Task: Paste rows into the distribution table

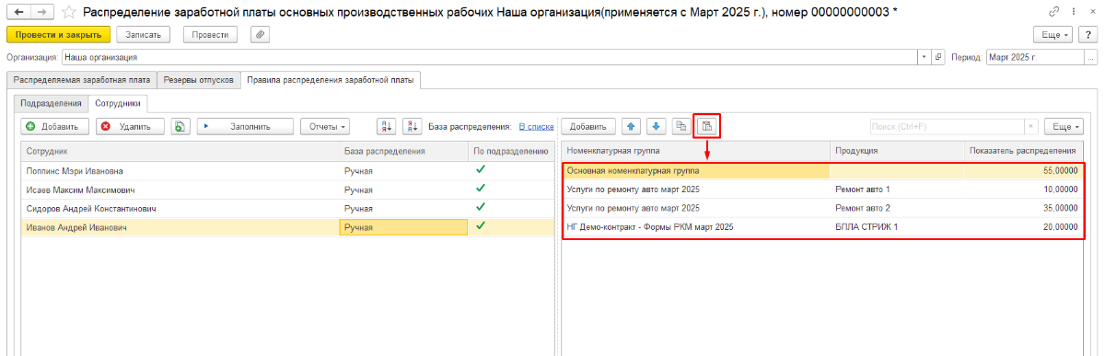Action: pos(706,126)
